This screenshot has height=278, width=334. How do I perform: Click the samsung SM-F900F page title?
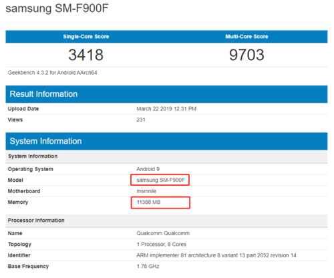57,9
